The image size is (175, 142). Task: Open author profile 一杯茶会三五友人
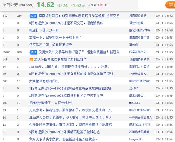pyautogui.click(x=141, y=117)
